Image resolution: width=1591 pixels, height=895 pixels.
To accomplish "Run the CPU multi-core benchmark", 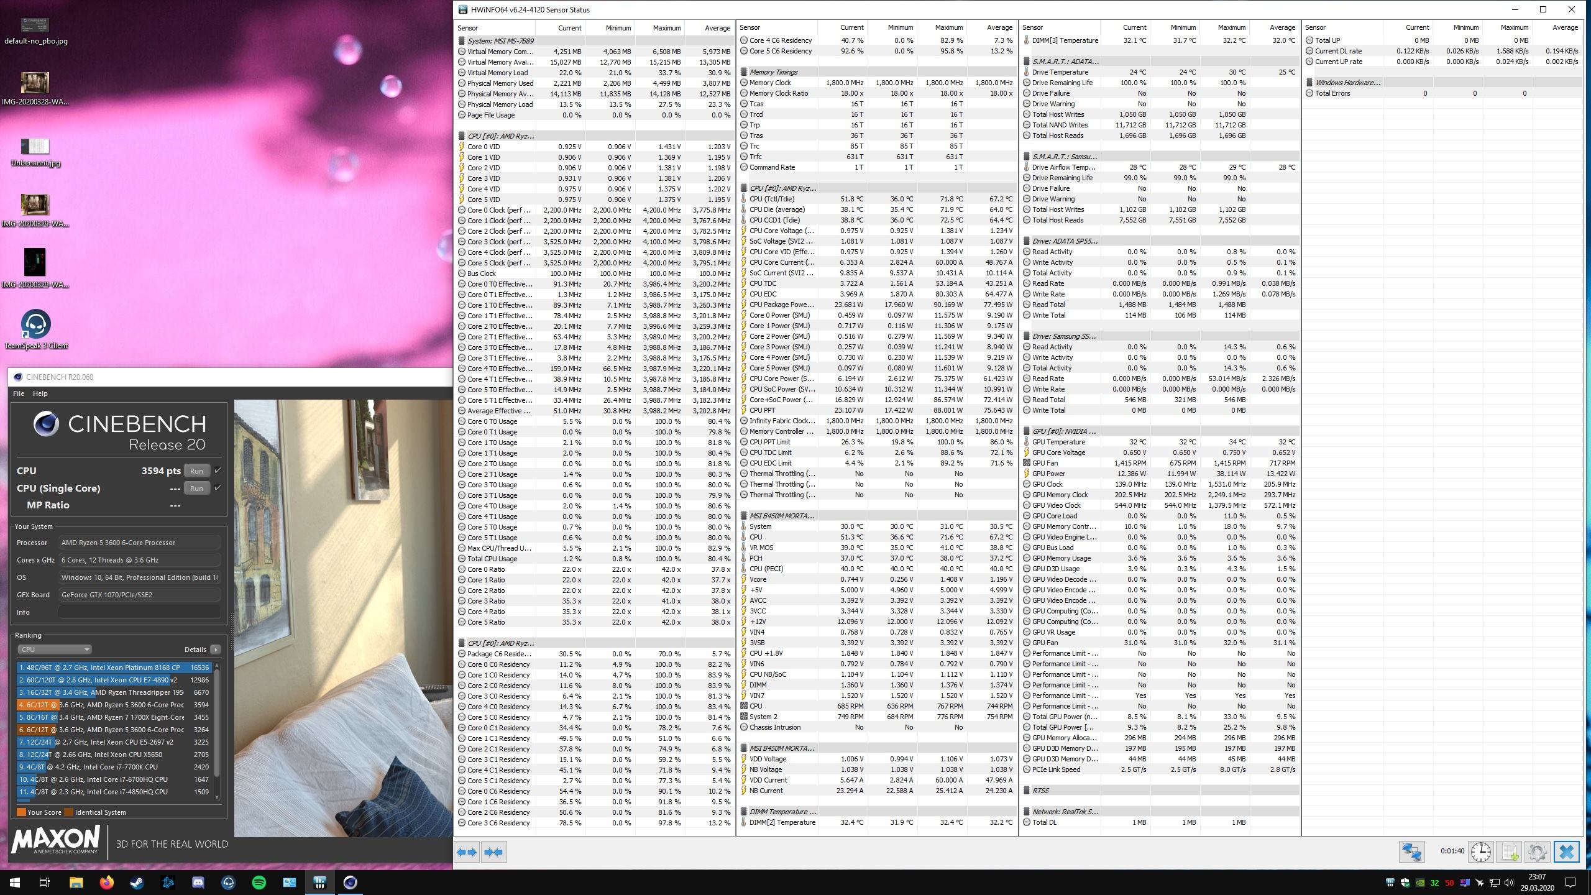I will [x=196, y=470].
